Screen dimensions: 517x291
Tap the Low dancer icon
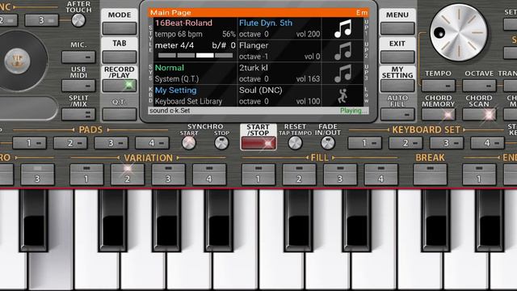343,95
